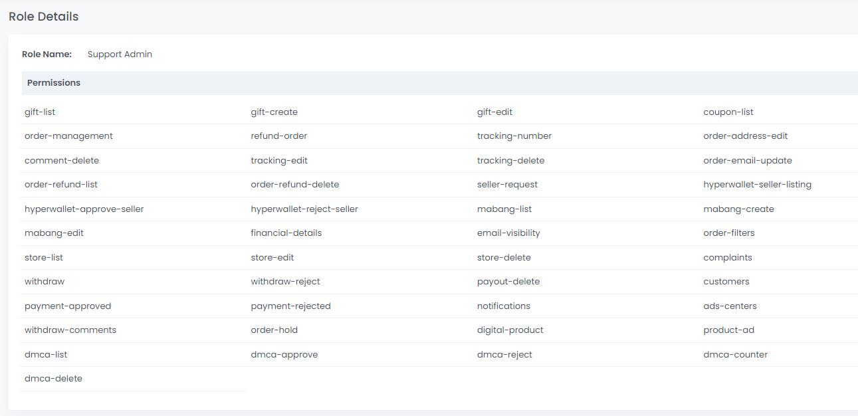Select the tracking-number permission
Screen dimensions: 858x416
click(x=514, y=136)
